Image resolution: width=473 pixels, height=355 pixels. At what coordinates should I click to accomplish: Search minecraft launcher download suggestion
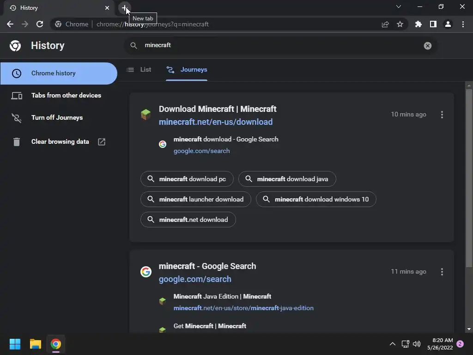196,199
